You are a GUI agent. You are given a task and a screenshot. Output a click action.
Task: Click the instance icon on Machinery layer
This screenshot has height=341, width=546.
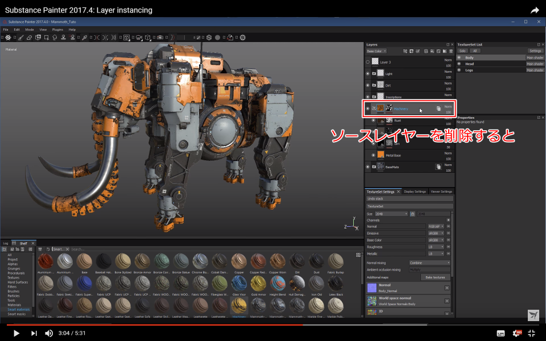point(439,109)
